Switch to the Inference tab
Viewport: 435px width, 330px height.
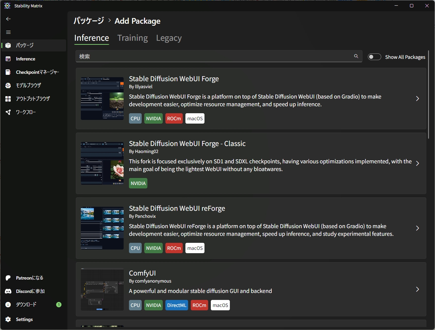coord(92,38)
